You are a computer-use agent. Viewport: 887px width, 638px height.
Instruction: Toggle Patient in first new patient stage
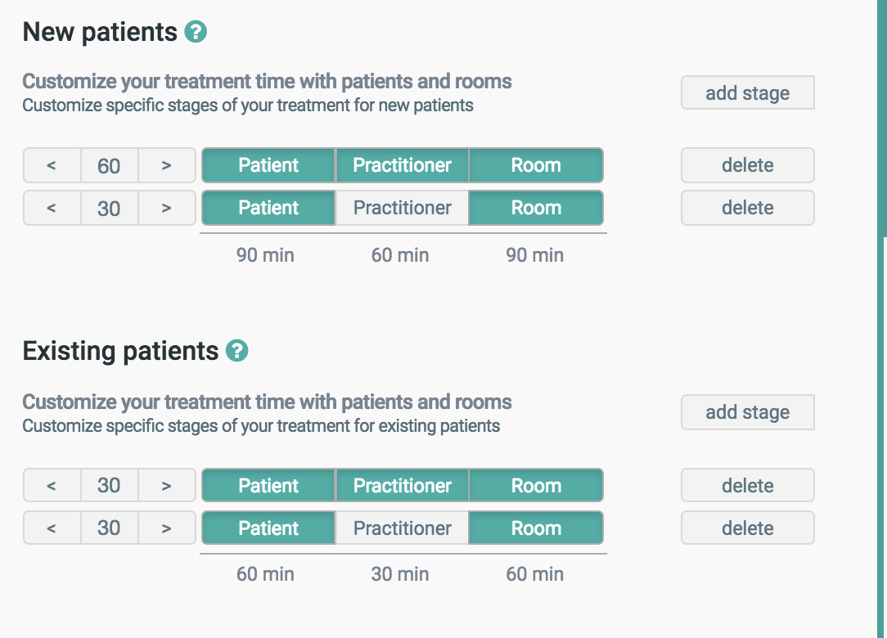tap(268, 165)
